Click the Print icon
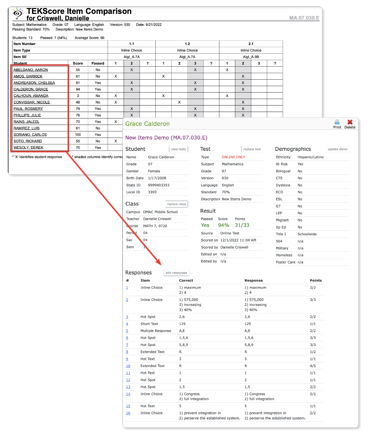Viewport: 369px width, 433px height. [337, 122]
